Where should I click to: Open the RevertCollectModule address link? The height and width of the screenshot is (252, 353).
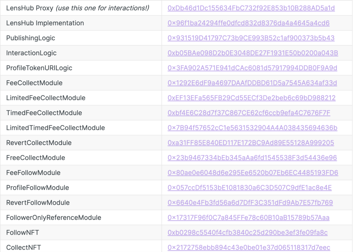click(x=251, y=143)
